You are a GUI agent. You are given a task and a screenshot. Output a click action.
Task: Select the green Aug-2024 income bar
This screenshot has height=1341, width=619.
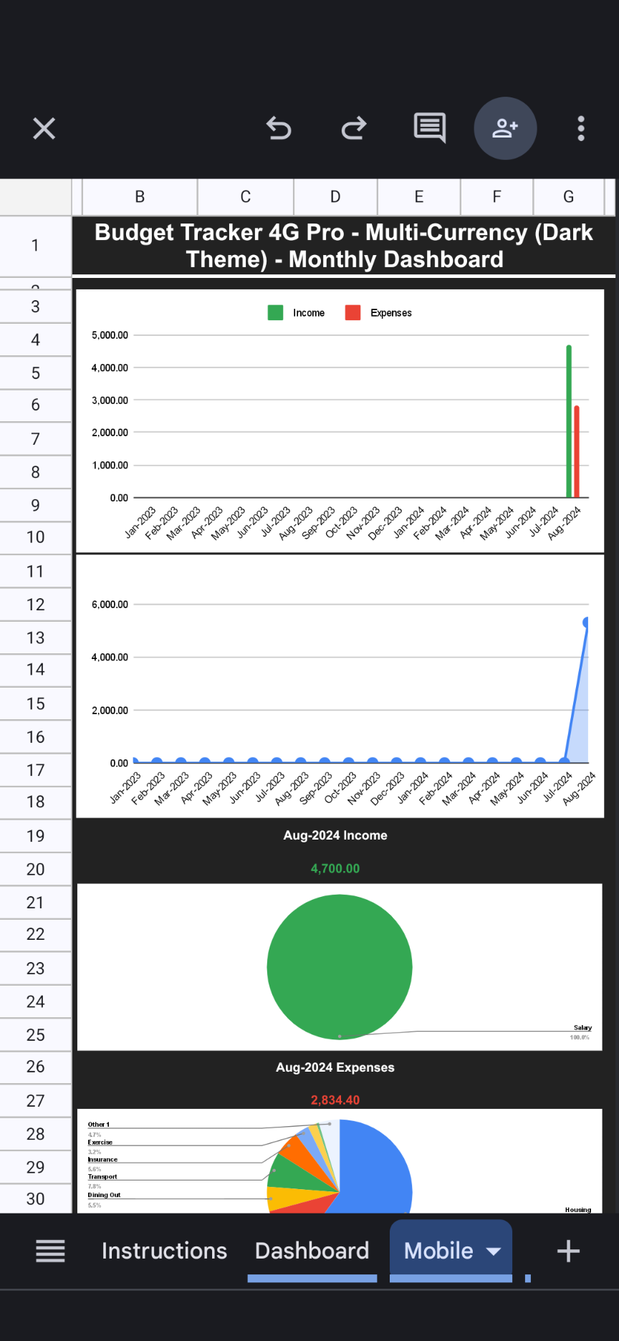pos(569,421)
